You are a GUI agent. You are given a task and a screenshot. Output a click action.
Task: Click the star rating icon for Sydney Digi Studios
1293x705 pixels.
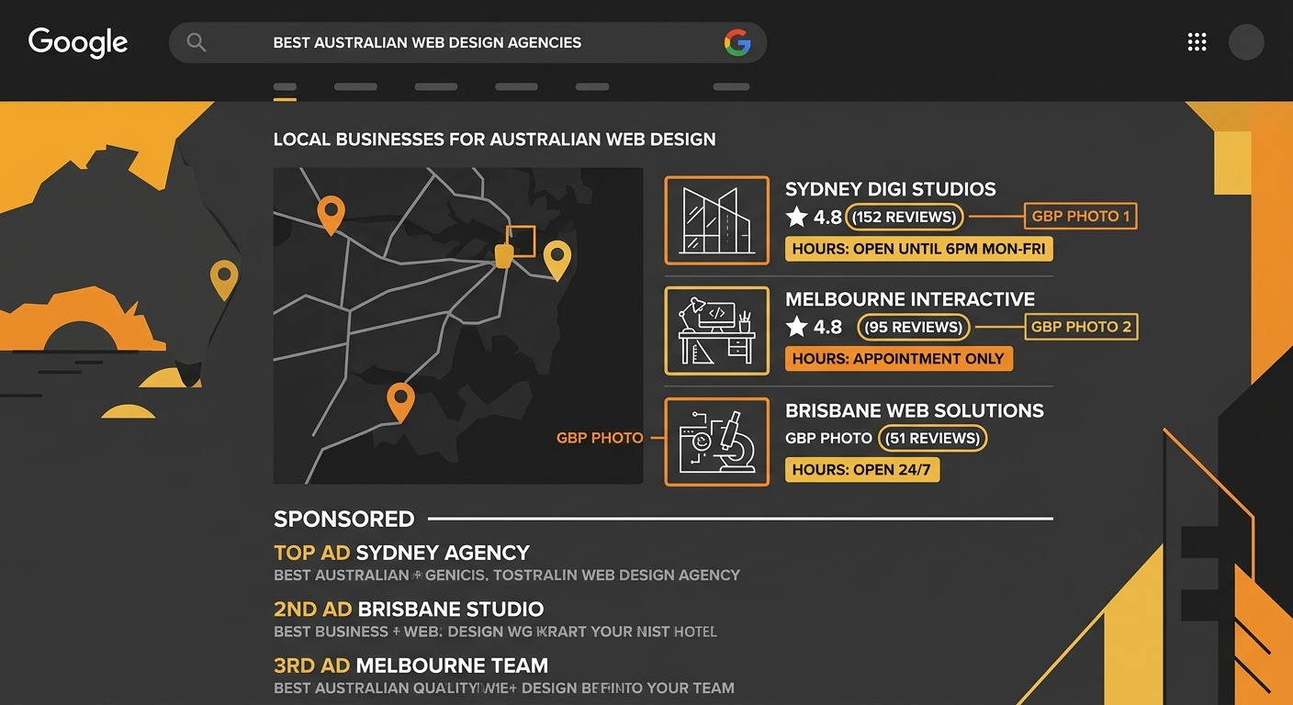[x=796, y=218]
